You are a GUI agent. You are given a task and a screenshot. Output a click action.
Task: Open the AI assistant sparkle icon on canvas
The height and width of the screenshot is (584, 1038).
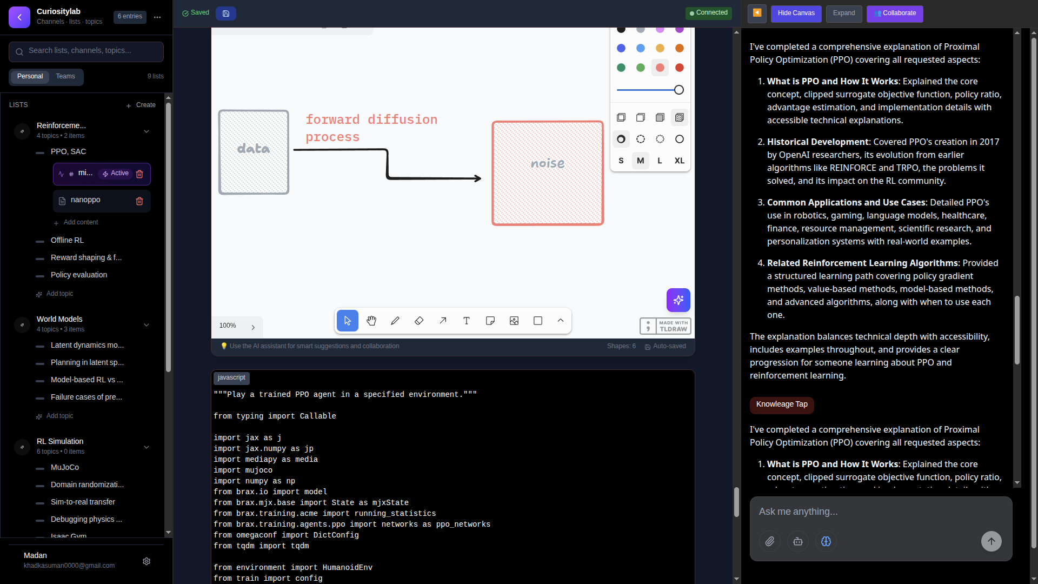pos(678,300)
